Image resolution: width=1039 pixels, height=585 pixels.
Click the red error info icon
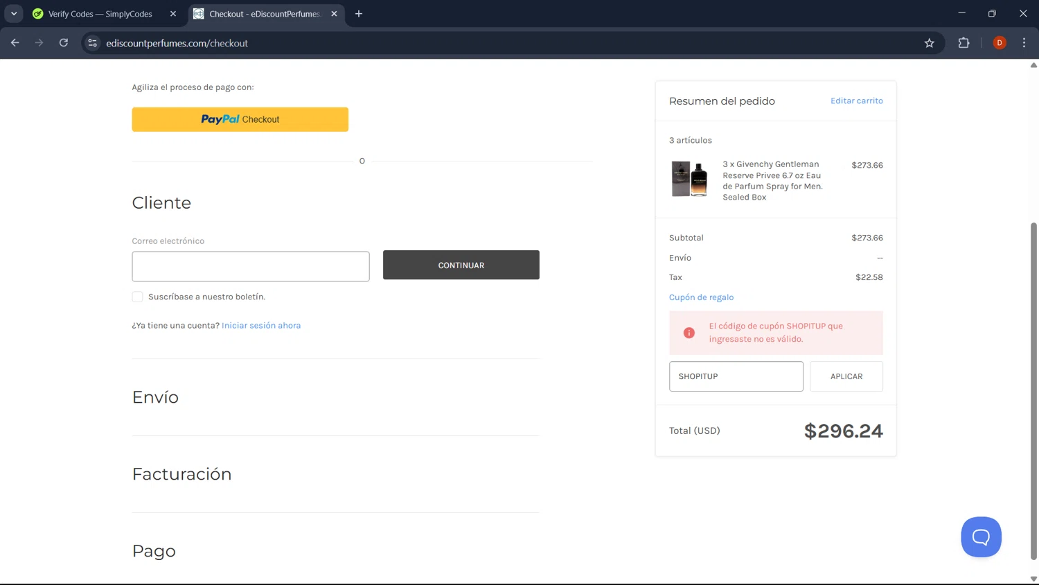(689, 333)
